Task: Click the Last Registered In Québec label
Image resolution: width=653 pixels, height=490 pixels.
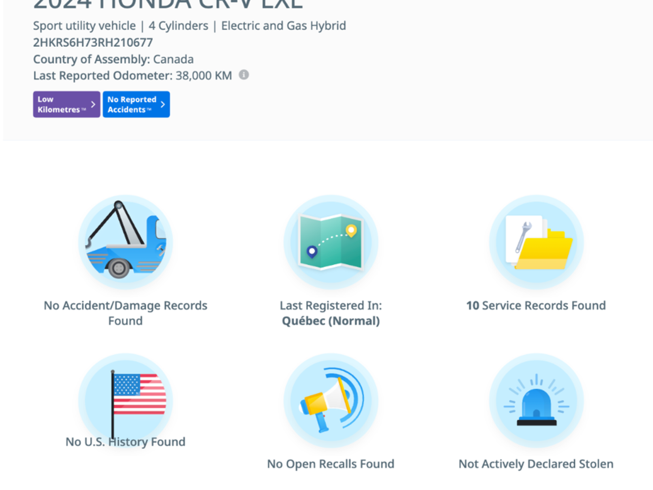Action: (x=331, y=313)
